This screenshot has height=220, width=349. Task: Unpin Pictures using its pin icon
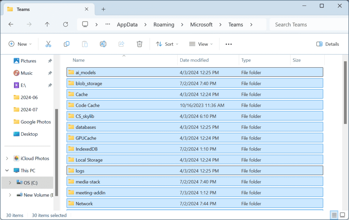click(x=50, y=61)
